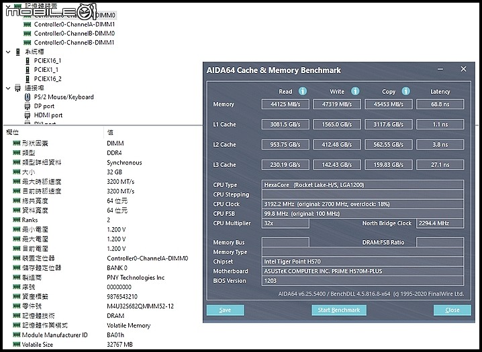Click Memory Read value 44125 MB/s
The height and width of the screenshot is (352, 482).
click(285, 105)
